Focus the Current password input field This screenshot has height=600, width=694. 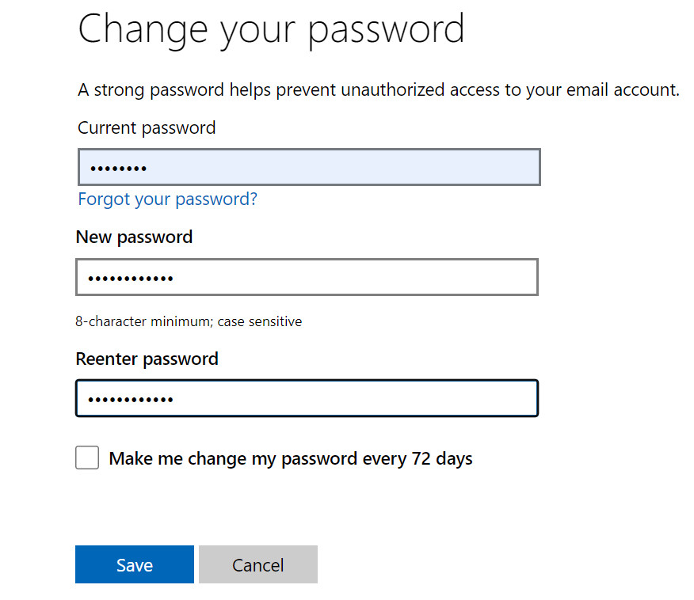[309, 167]
